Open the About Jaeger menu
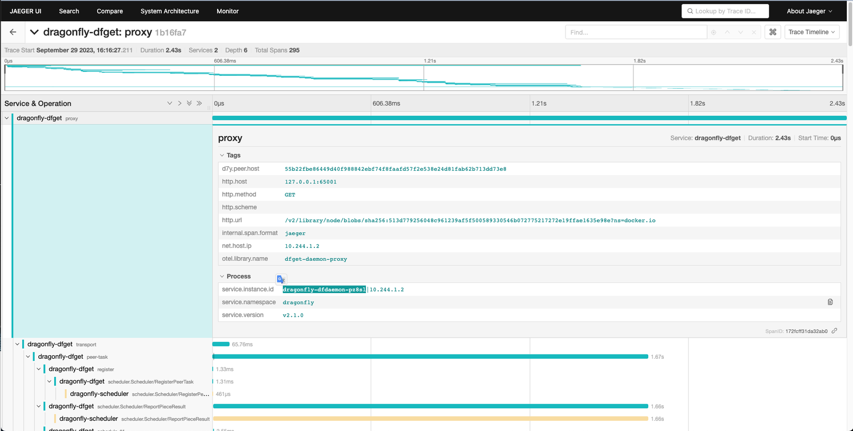Viewport: 853px width, 431px height. pyautogui.click(x=809, y=11)
